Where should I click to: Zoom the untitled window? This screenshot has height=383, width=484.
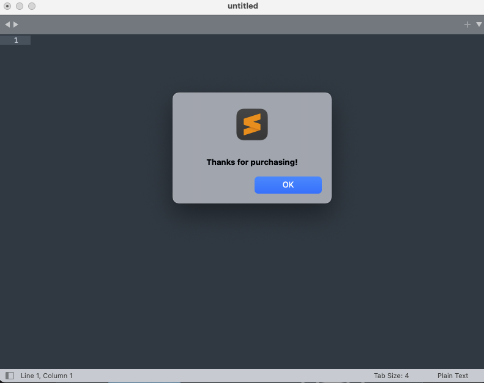32,6
